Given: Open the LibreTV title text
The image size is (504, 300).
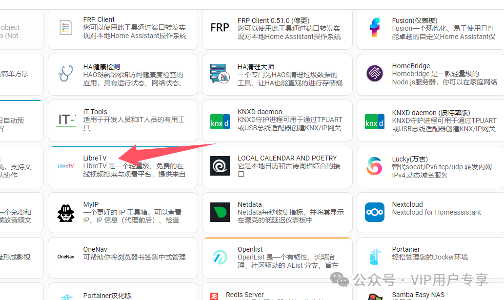Looking at the screenshot, I should tap(95, 158).
